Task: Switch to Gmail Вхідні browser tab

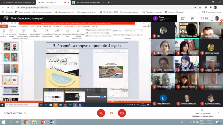Action: (18, 2)
